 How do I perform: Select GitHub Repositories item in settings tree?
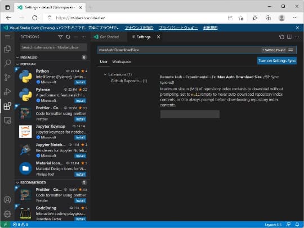point(129,81)
